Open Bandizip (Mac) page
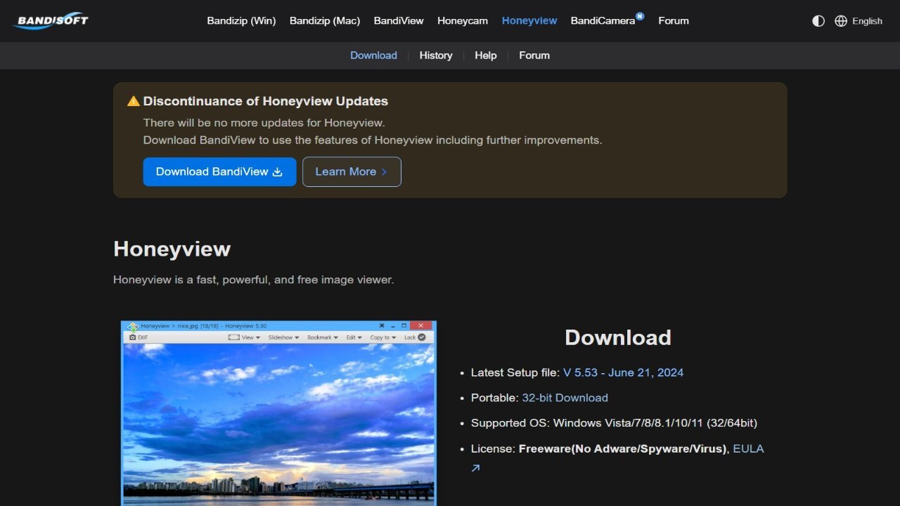Screen dimensions: 900x506 325,21
